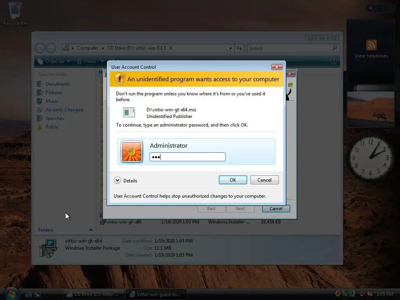Open the address bar history dropdown

tap(230, 48)
